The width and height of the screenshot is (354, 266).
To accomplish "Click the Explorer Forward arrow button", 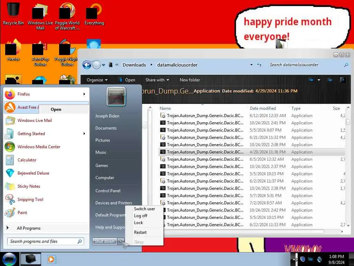I will coord(96,65).
